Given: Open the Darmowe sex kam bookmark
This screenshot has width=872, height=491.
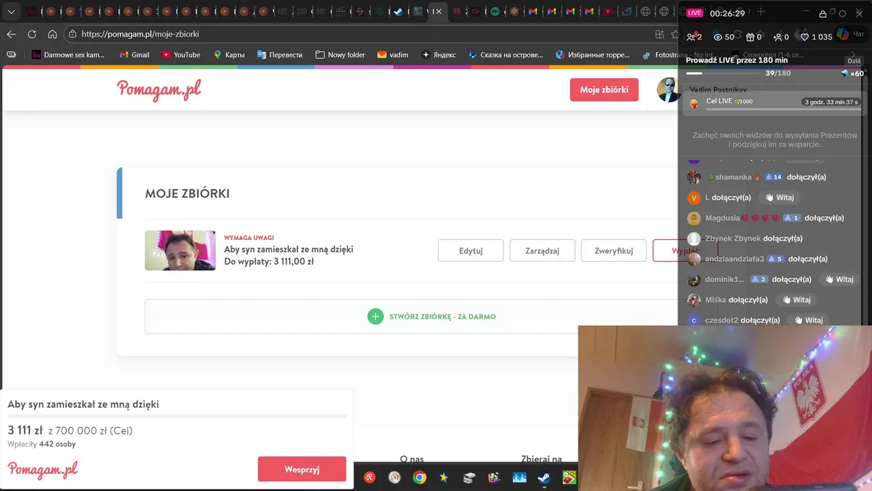Looking at the screenshot, I should pos(68,55).
